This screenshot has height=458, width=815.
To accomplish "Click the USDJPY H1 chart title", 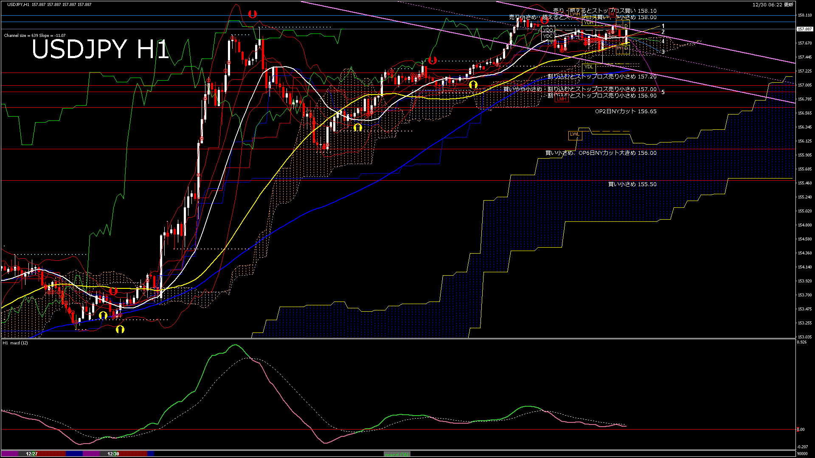I will coord(100,50).
